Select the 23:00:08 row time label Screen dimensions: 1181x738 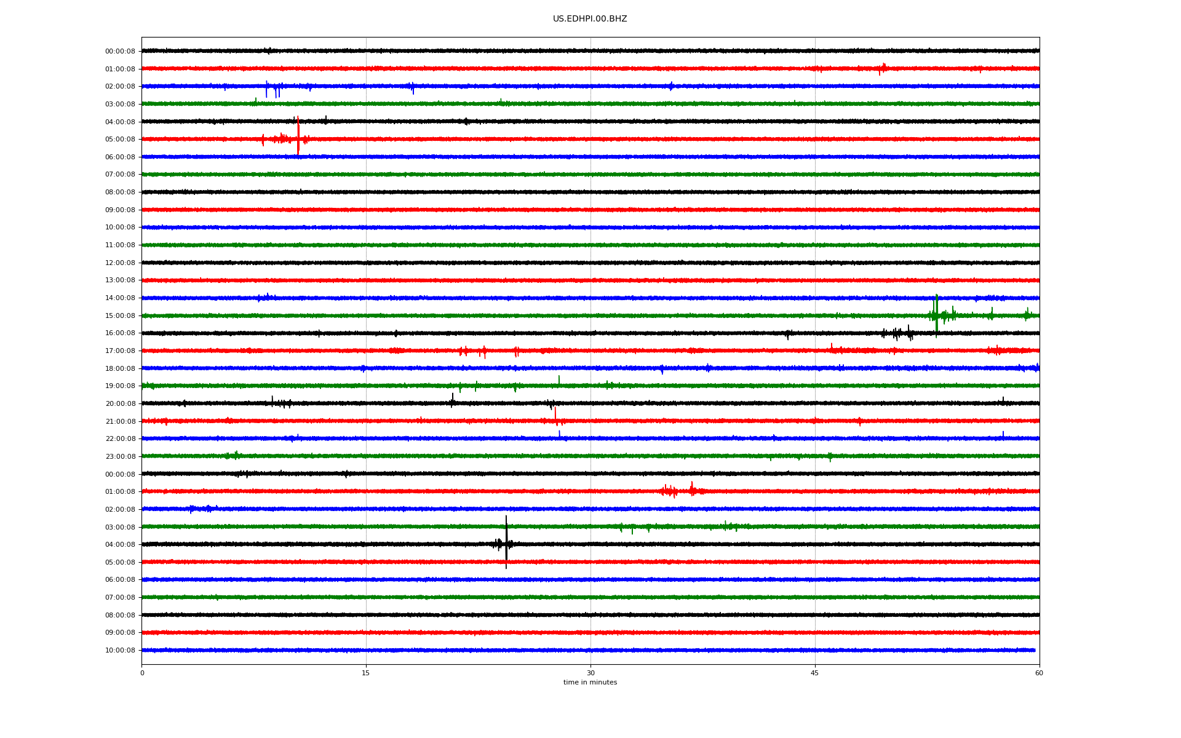point(120,457)
